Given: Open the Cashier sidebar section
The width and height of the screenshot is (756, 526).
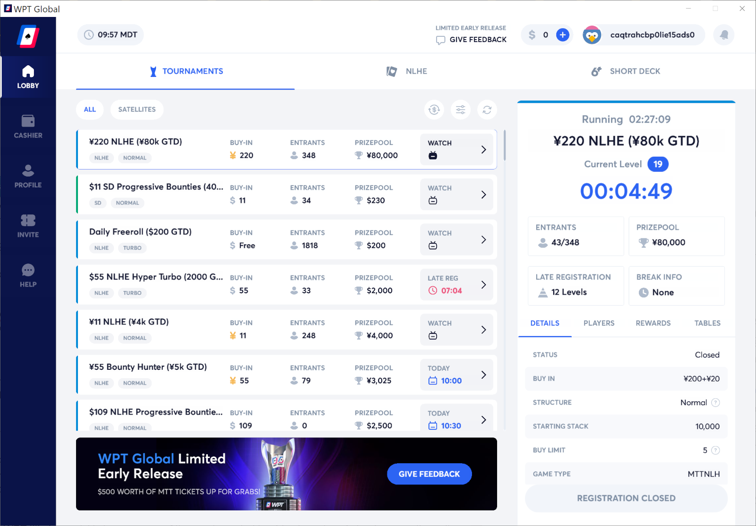Looking at the screenshot, I should click(28, 127).
